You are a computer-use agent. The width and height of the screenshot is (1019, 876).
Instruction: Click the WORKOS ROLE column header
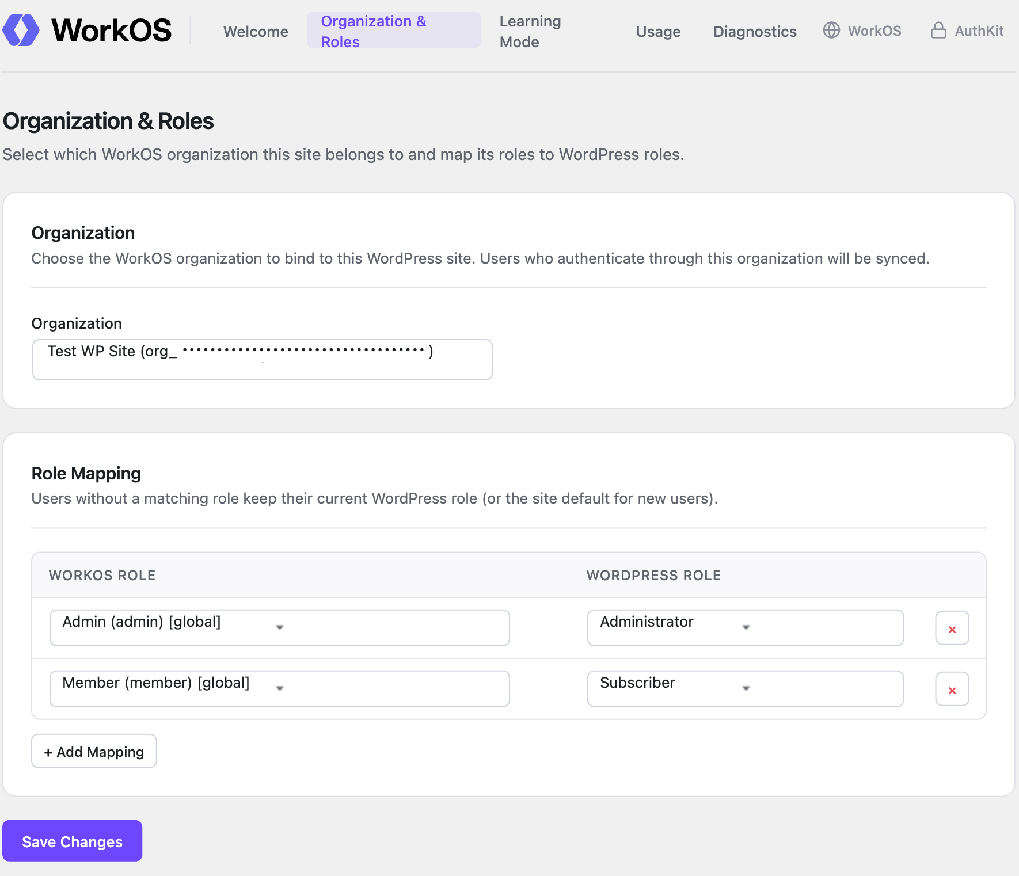(102, 576)
